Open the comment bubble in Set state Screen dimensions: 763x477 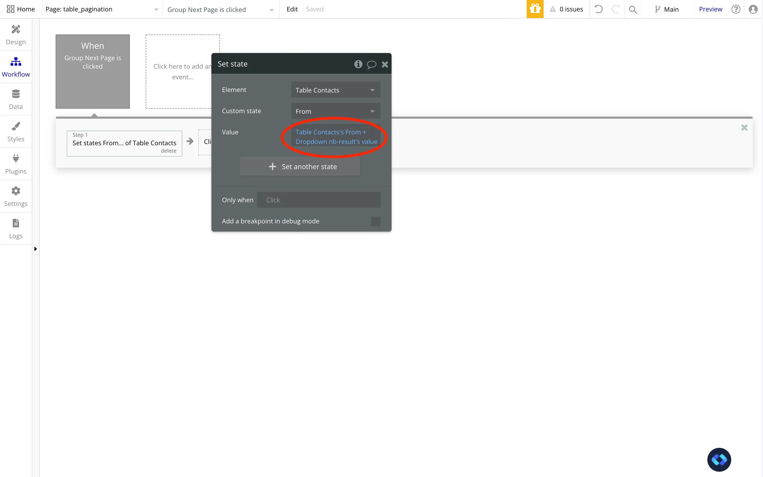(371, 64)
